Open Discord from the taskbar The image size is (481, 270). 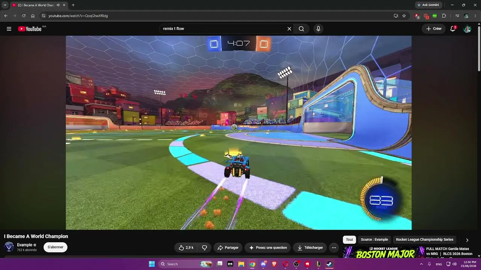pyautogui.click(x=263, y=264)
